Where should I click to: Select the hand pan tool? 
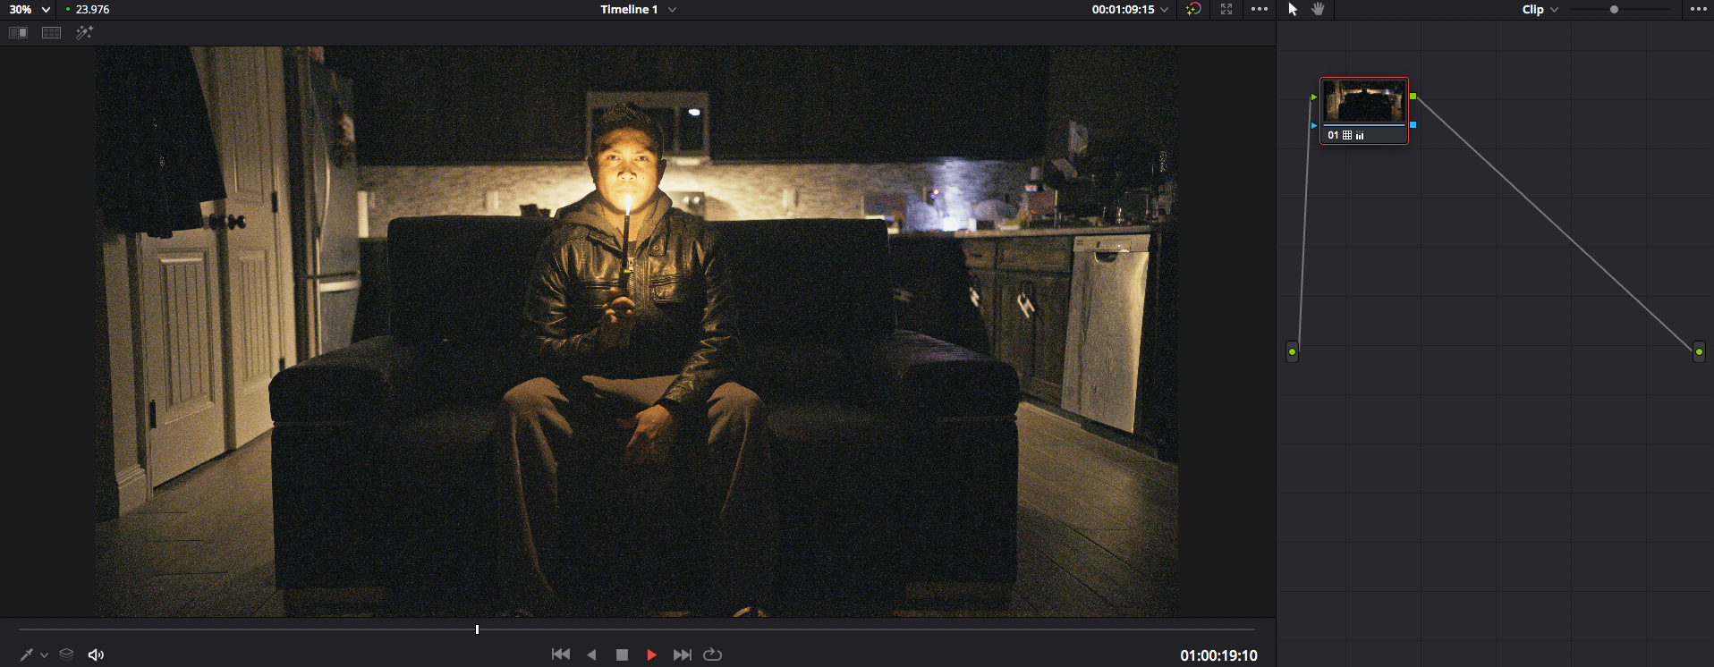click(1318, 9)
